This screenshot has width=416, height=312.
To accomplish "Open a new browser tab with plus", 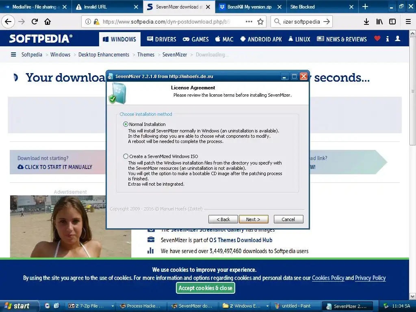I will click(365, 6).
